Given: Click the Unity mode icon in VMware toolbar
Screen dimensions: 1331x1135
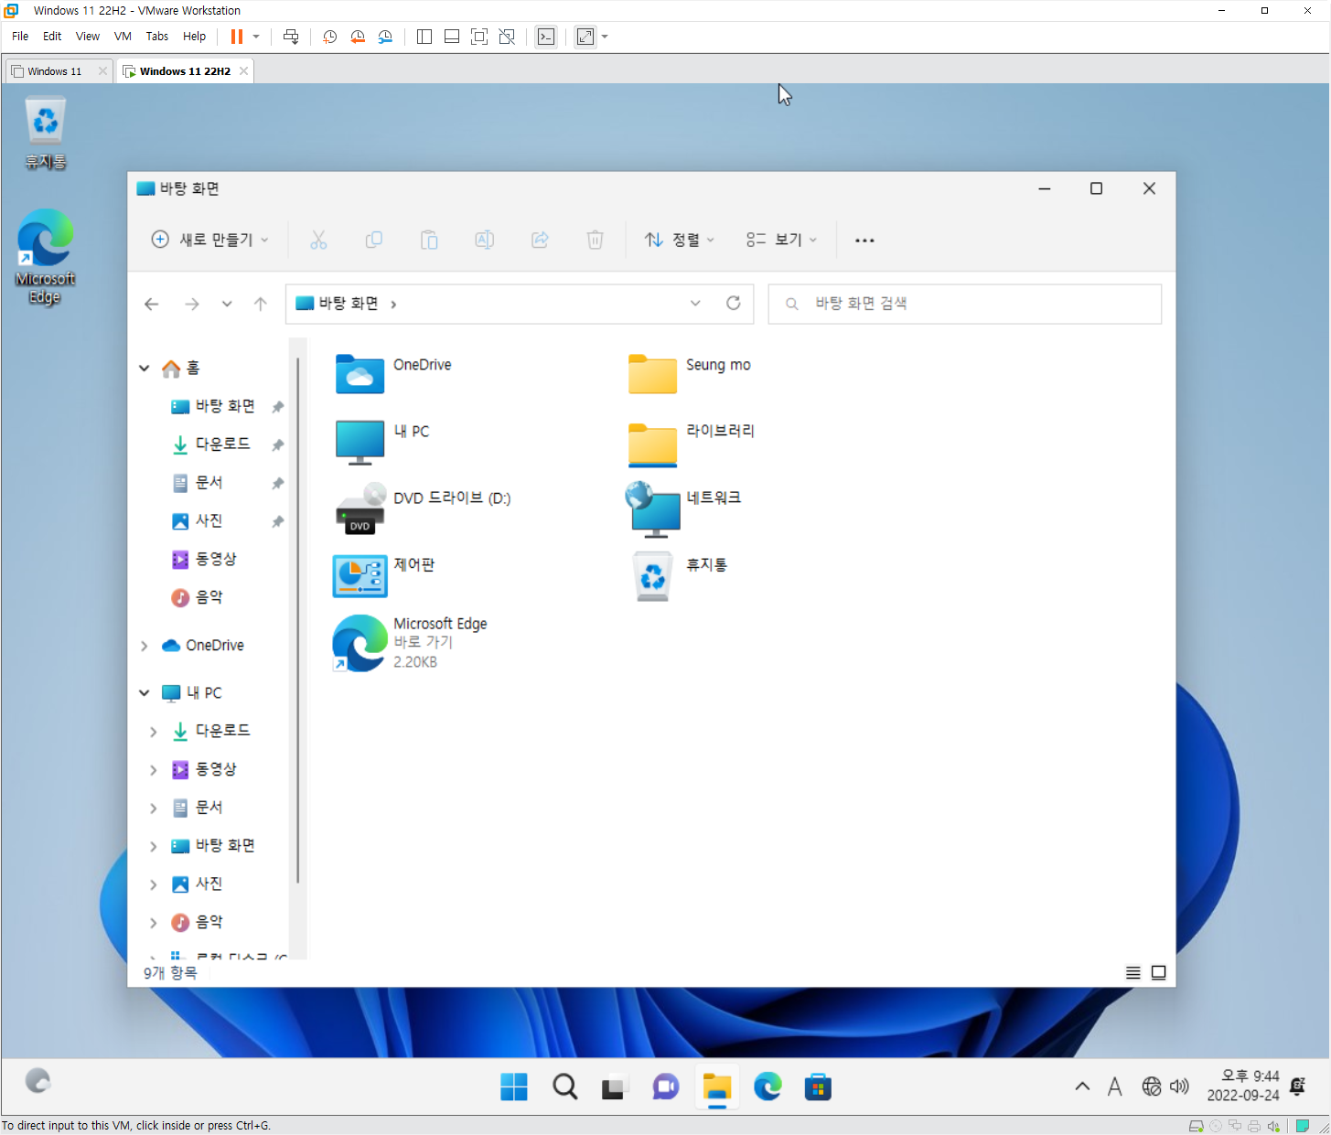Looking at the screenshot, I should point(507,37).
